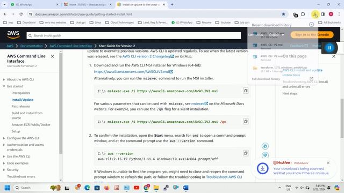Select Prerequisites in sidebar
344x193 pixels.
pos(20,93)
